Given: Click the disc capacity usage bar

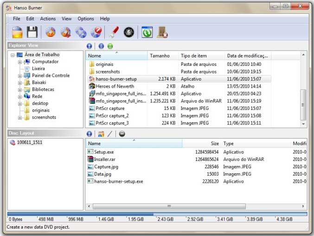Looking at the screenshot, I should coord(157,214).
